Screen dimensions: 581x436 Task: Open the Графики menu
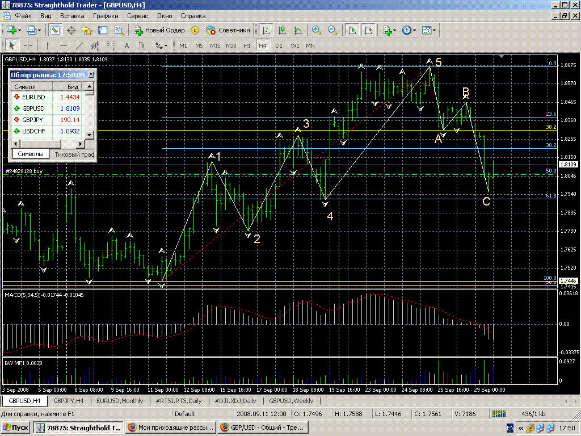[x=106, y=16]
